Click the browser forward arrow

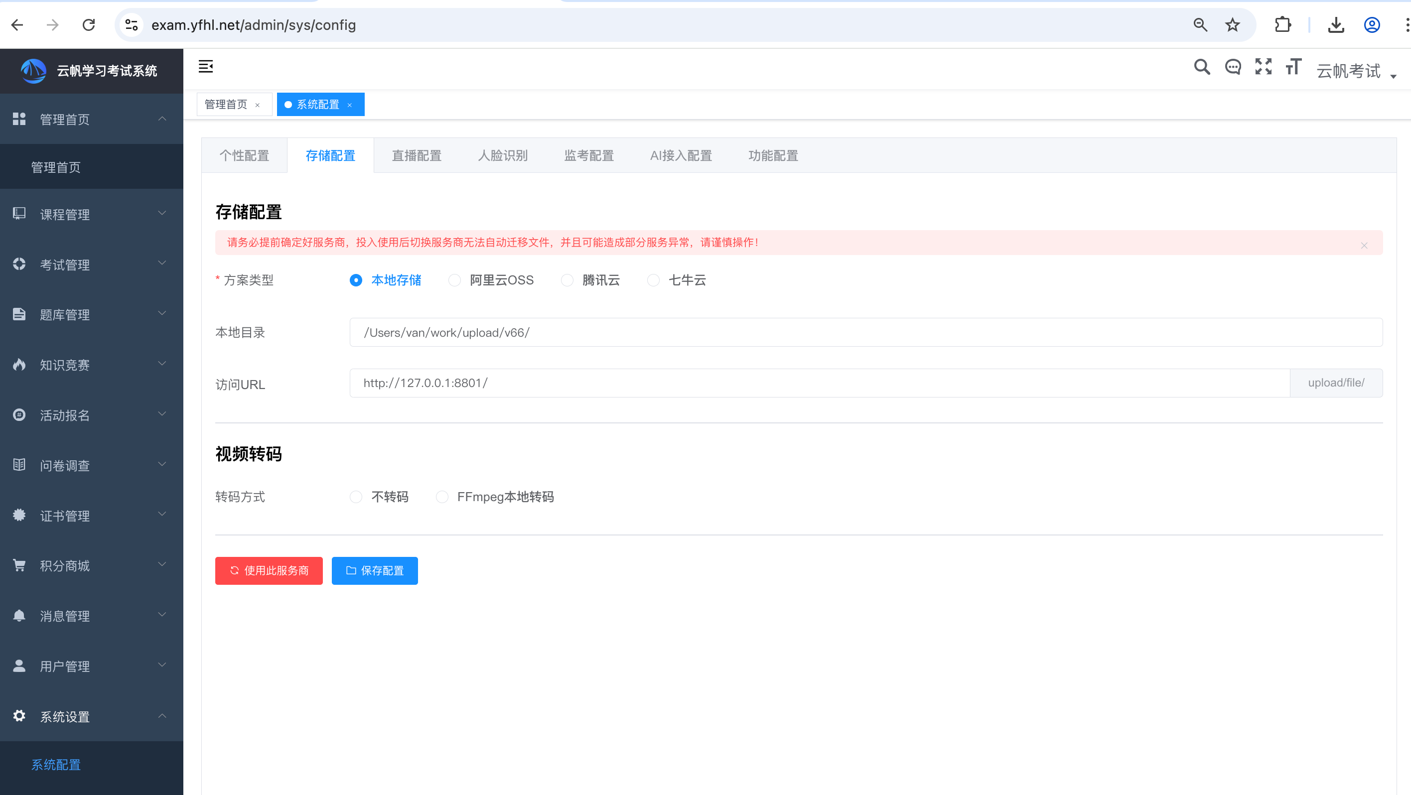coord(53,24)
